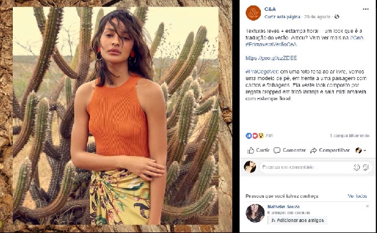Viewport: 377px width, 233px height.
Task: Click Adicionar aos amigos button
Action: point(297,220)
